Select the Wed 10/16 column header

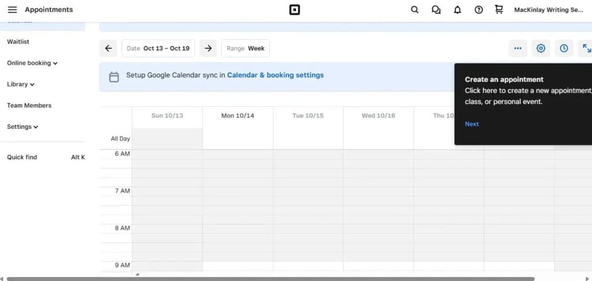[378, 115]
